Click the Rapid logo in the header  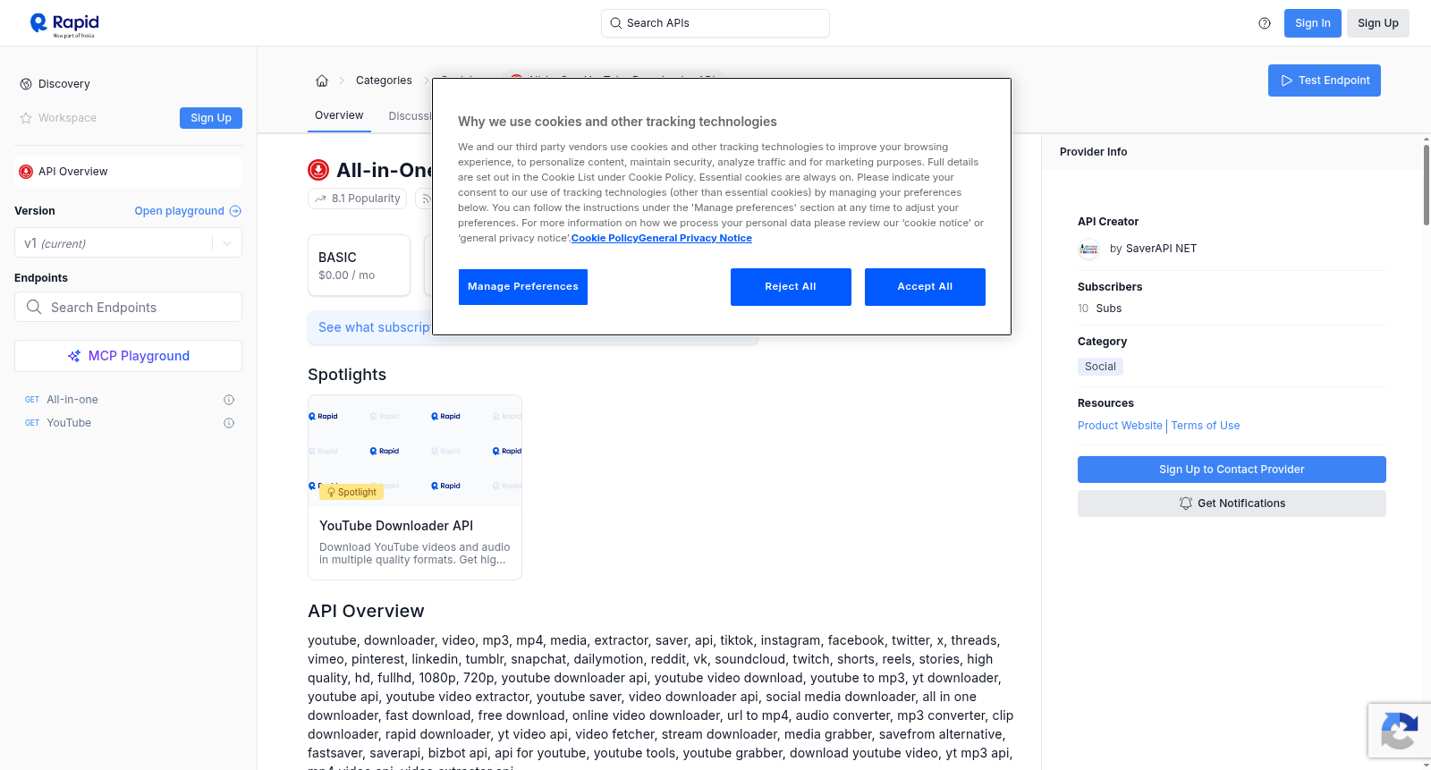[64, 24]
